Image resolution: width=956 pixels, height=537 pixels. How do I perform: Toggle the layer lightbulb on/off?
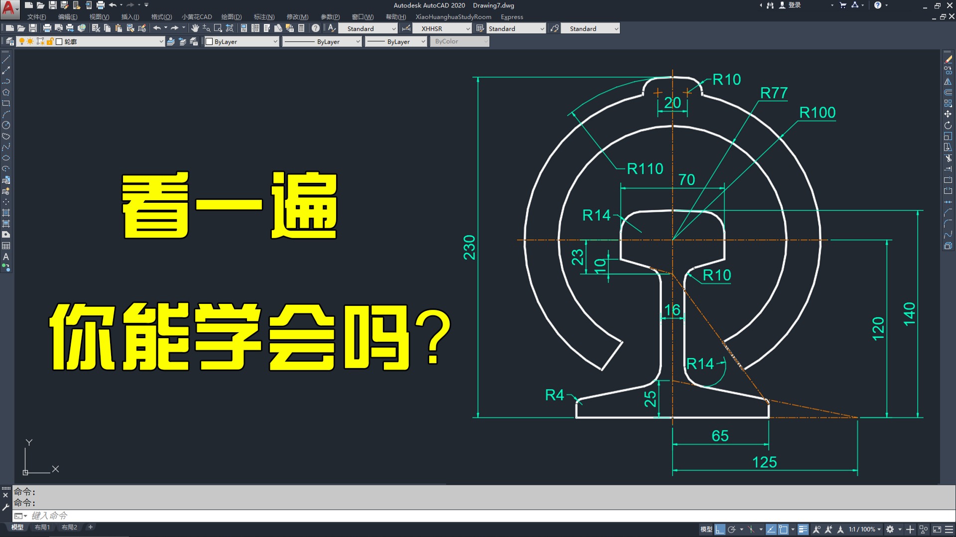(22, 41)
